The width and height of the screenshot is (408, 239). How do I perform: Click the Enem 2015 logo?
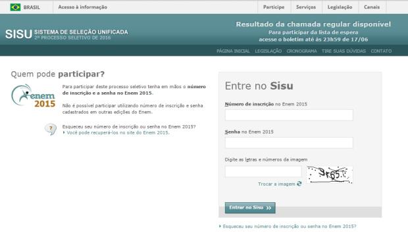click(34, 96)
